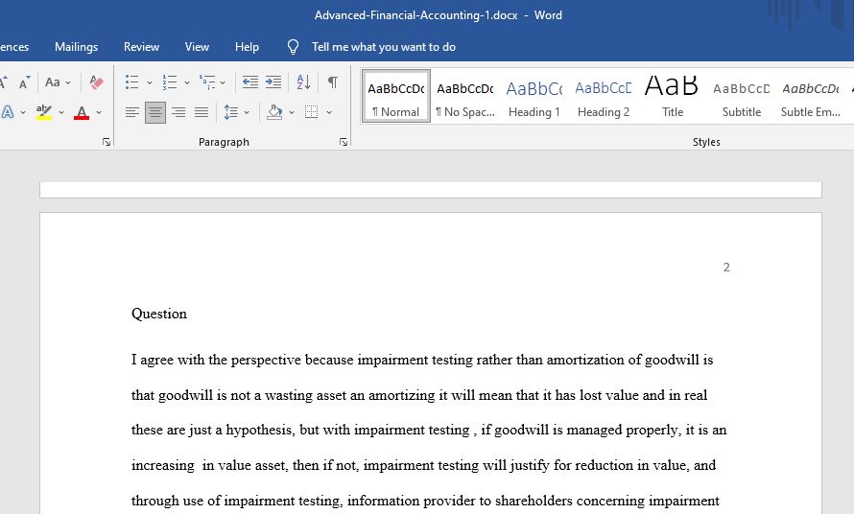Viewport: 854px width, 514px height.
Task: Expand the numbering library dropdown arrow
Action: coord(187,82)
